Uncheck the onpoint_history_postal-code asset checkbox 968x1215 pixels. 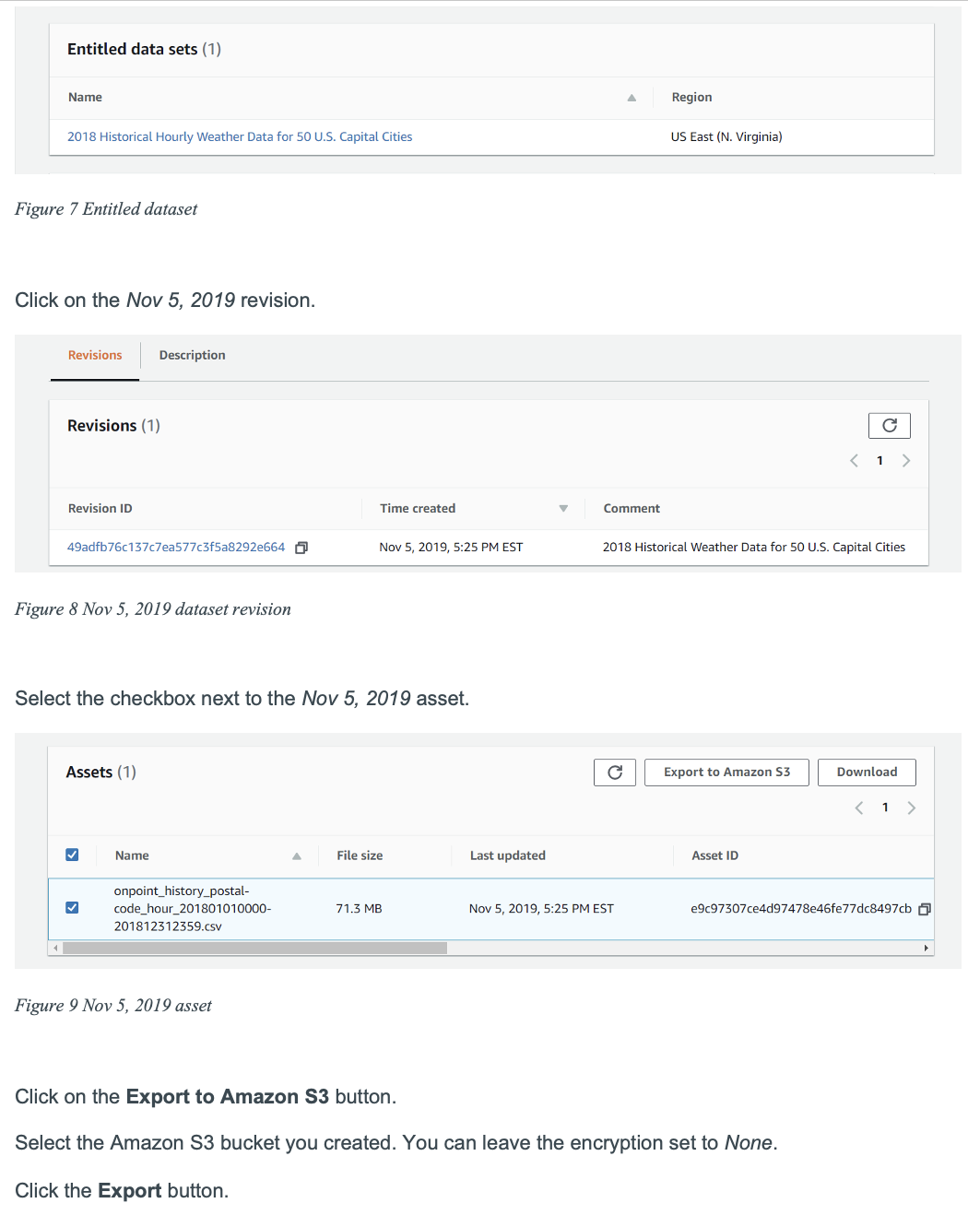72,908
